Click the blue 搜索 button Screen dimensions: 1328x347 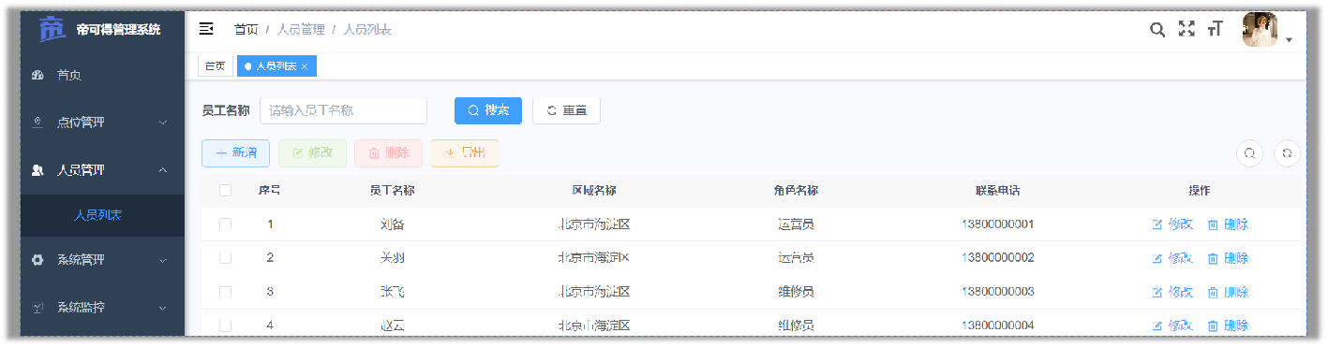[488, 110]
